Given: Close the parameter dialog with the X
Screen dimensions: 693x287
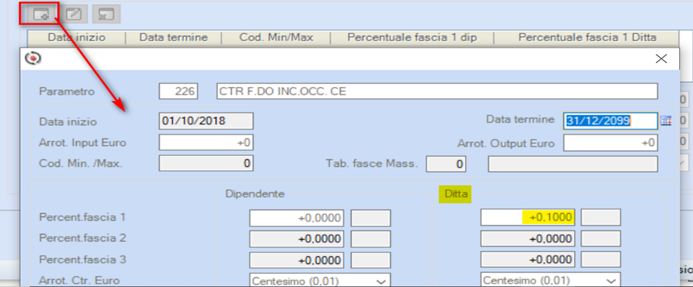Looking at the screenshot, I should click(661, 59).
